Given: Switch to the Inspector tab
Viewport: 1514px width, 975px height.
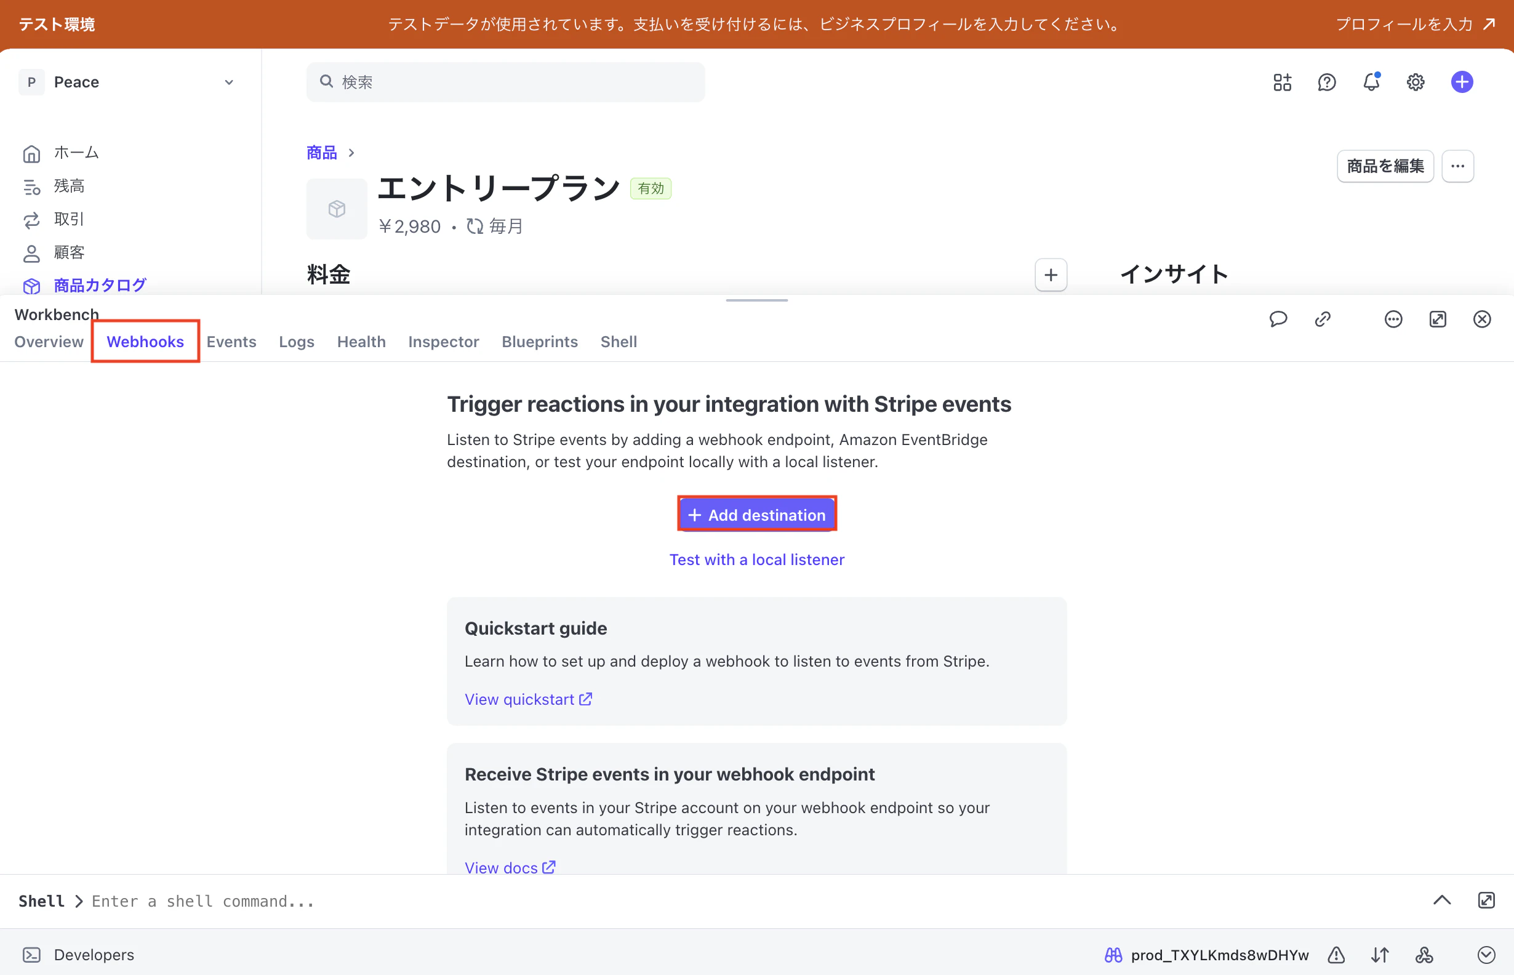Looking at the screenshot, I should [443, 342].
